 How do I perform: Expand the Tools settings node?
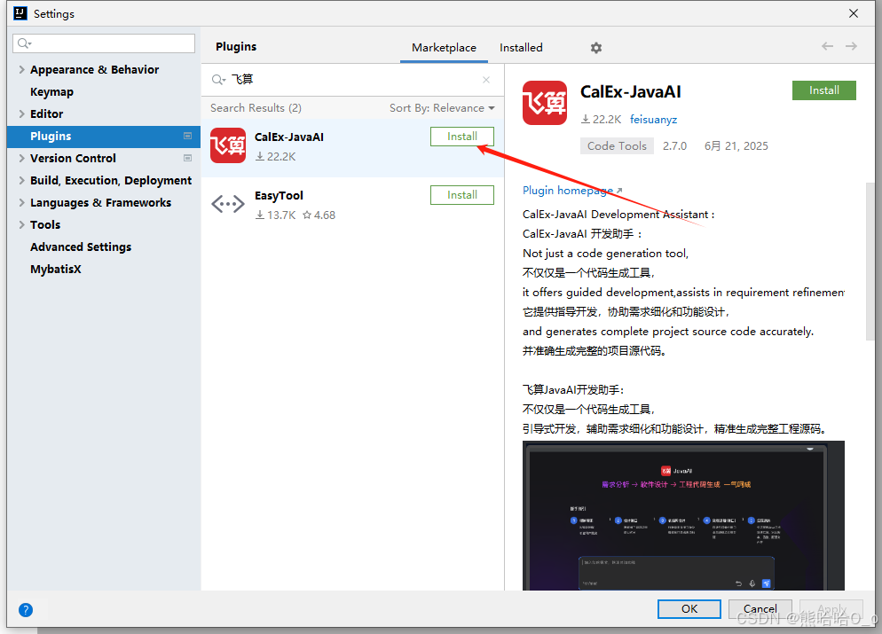click(x=21, y=225)
